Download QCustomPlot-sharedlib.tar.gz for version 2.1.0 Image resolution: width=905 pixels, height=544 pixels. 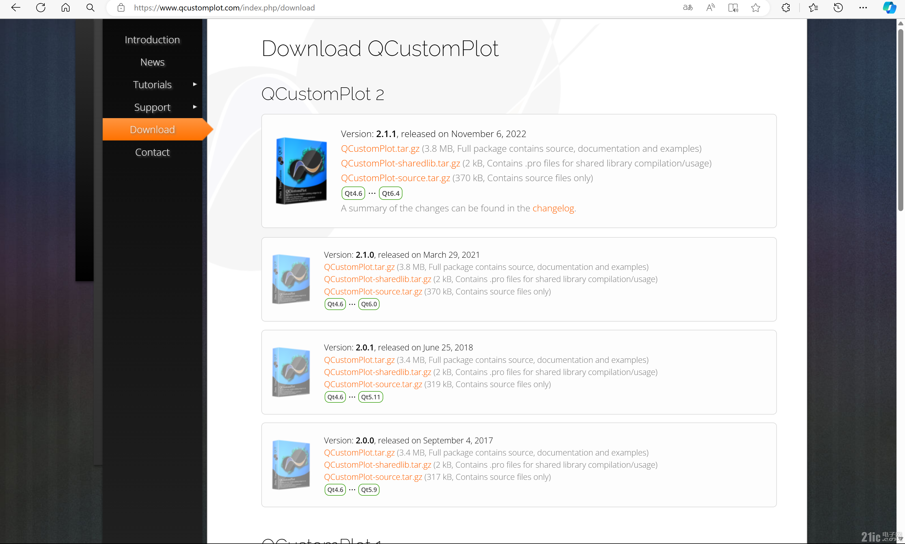(378, 279)
